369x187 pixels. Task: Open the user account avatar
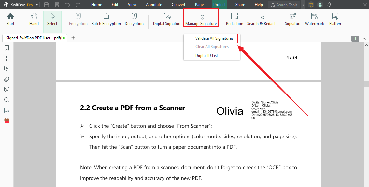pyautogui.click(x=320, y=5)
